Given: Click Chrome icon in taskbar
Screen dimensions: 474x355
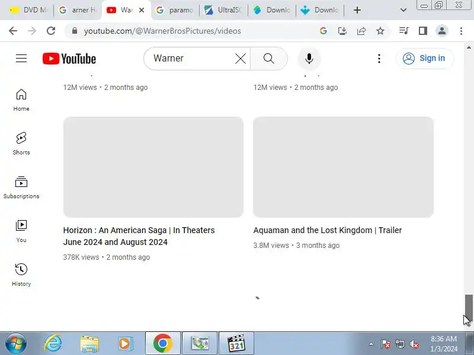Looking at the screenshot, I should 162,344.
